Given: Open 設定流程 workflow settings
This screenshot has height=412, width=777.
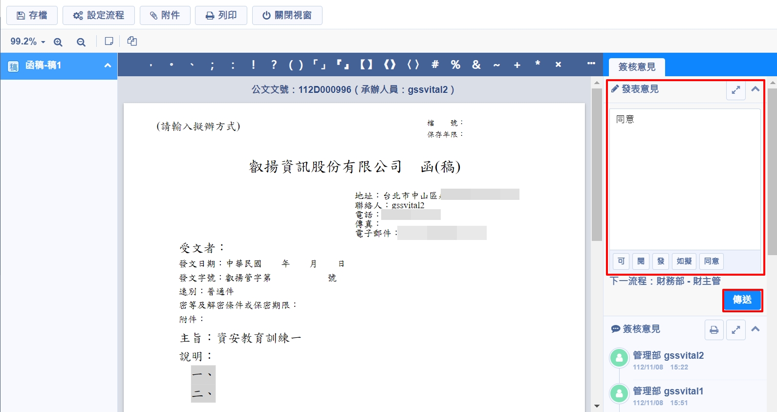Looking at the screenshot, I should [x=99, y=16].
